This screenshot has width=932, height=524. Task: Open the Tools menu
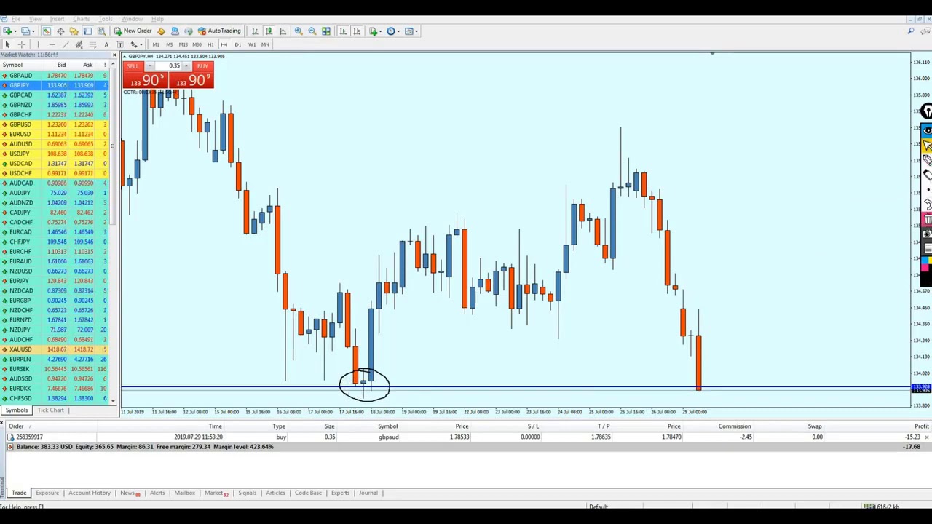click(x=106, y=19)
